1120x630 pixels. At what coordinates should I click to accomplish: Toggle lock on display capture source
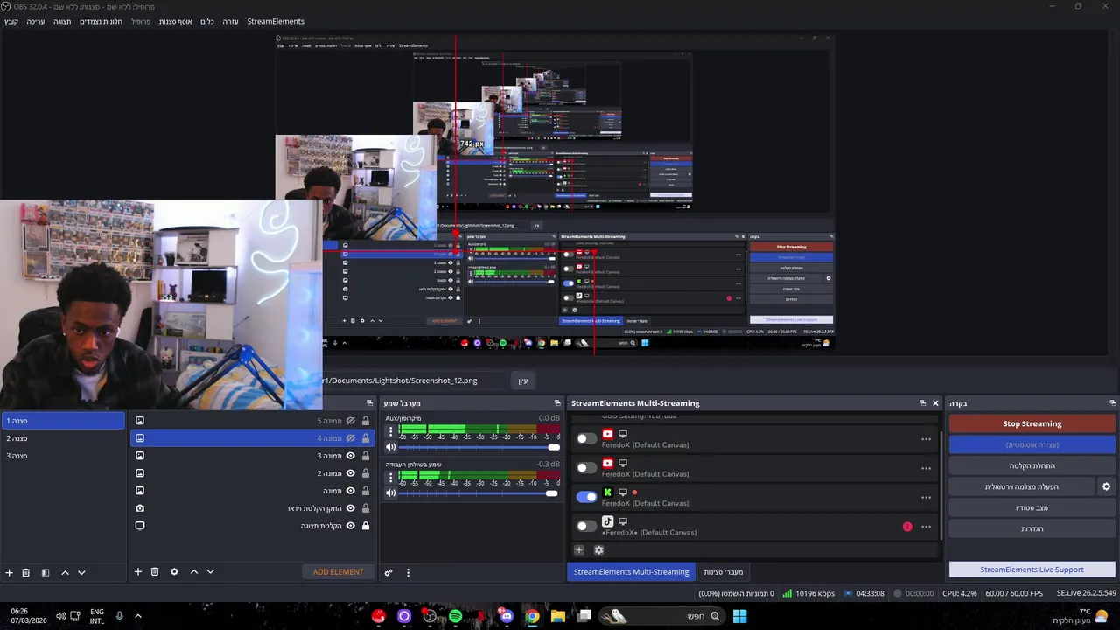coord(366,526)
